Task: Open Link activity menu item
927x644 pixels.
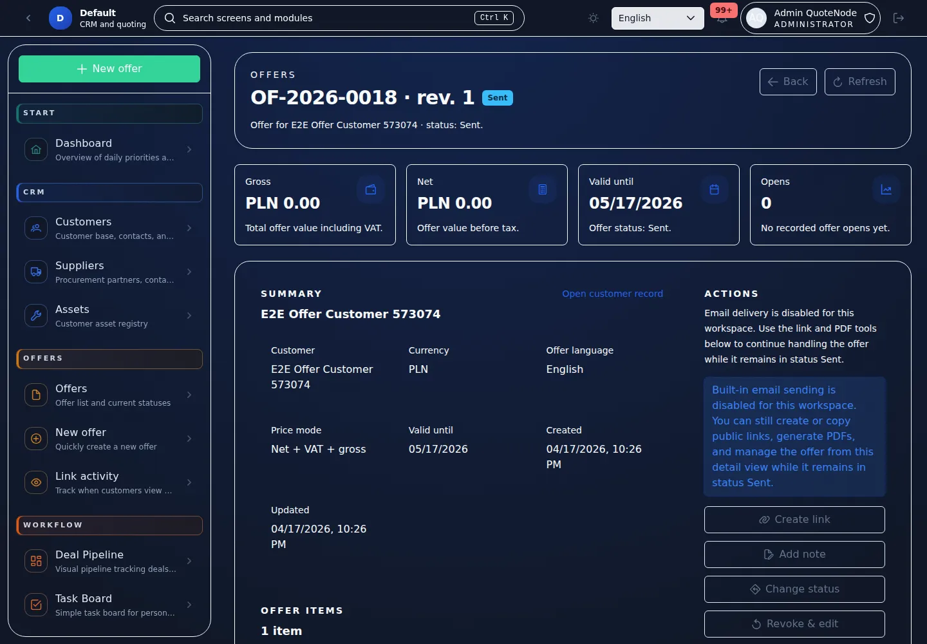Action: click(109, 482)
